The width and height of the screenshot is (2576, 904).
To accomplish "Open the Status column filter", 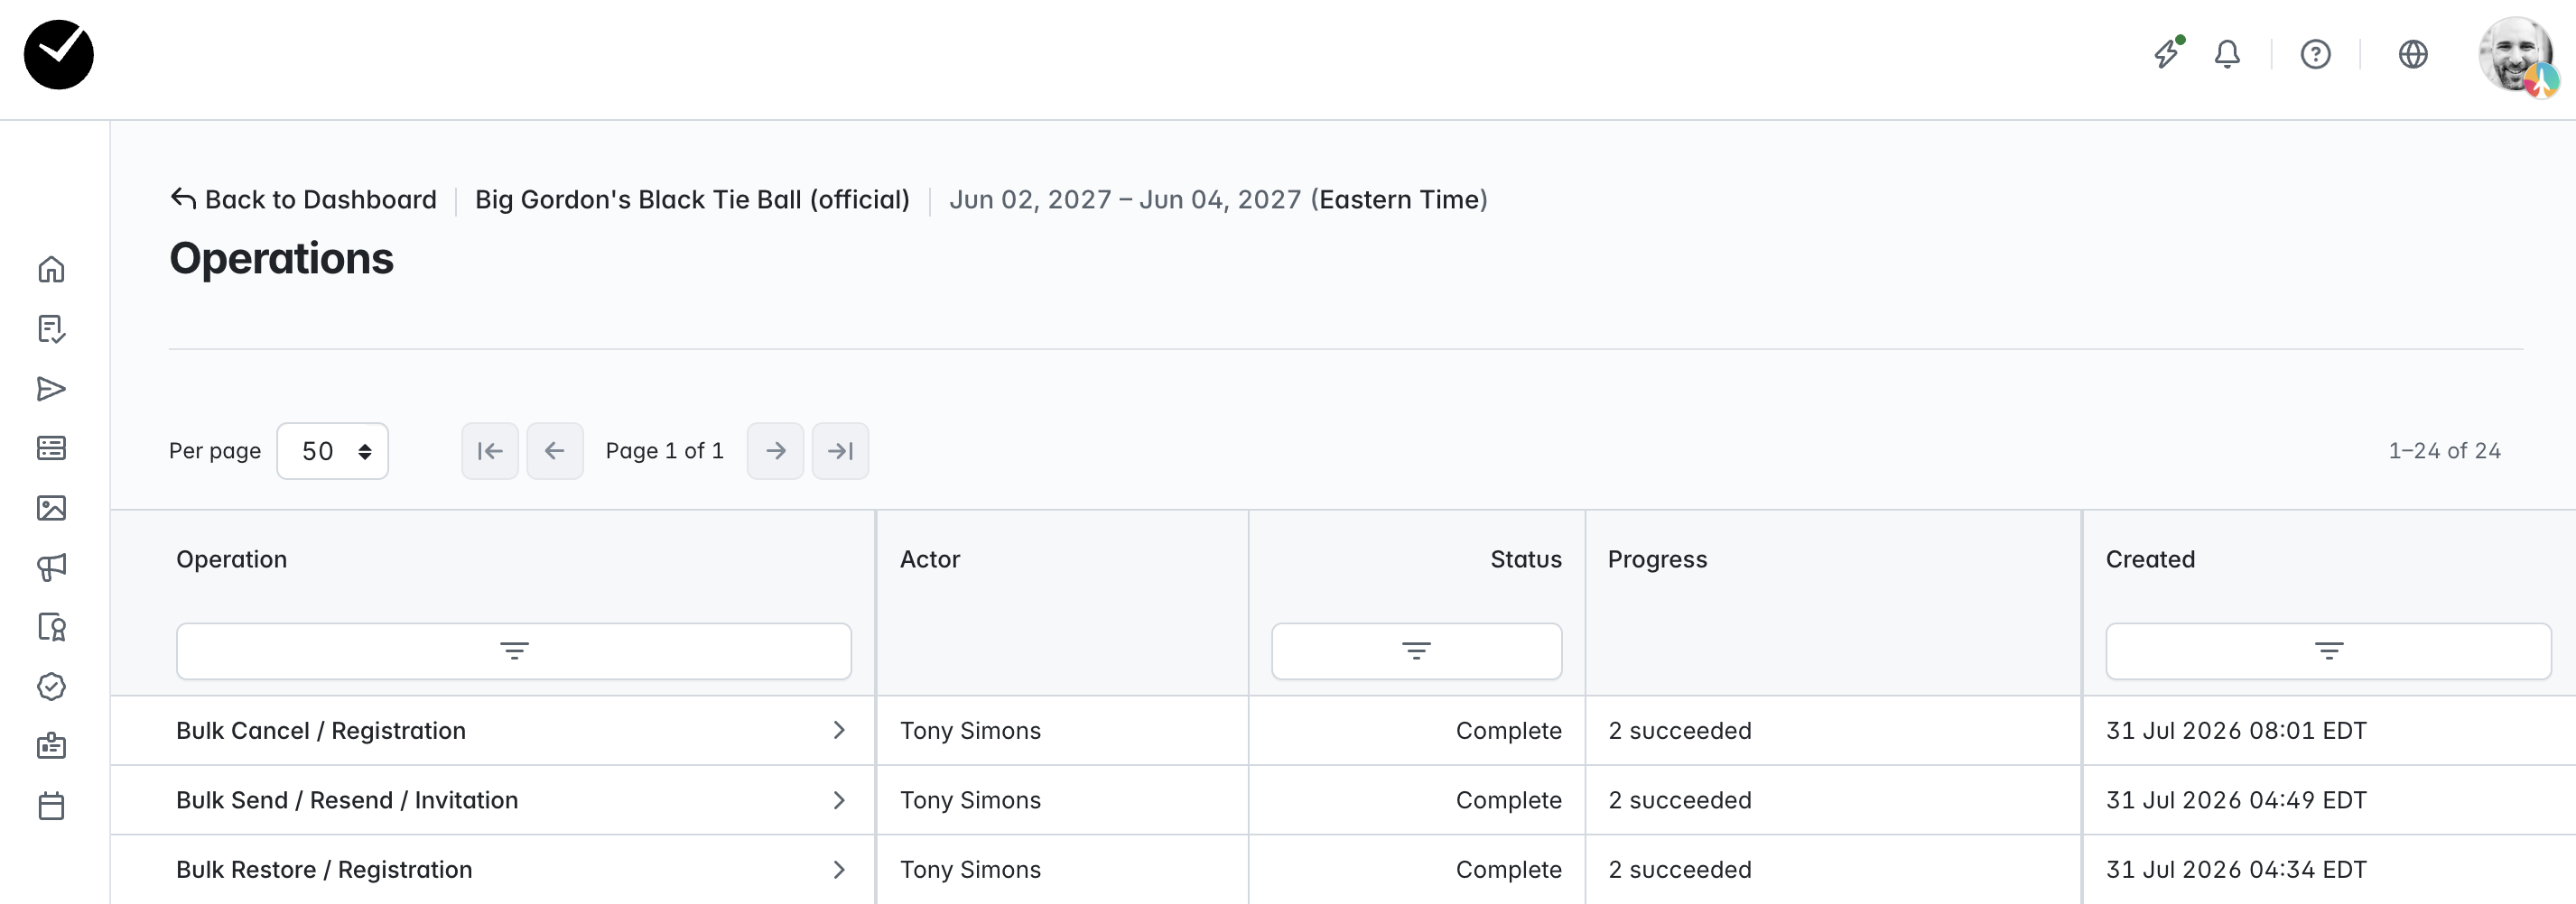I will [x=1416, y=651].
